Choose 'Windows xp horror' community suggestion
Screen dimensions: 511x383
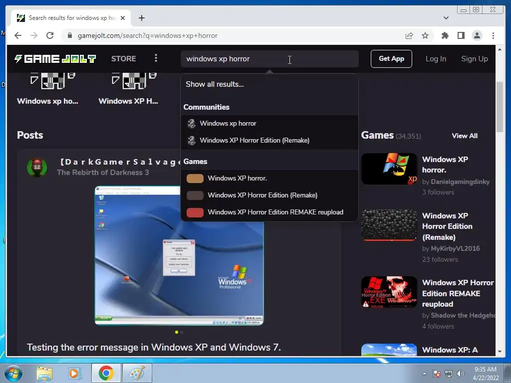269,124
